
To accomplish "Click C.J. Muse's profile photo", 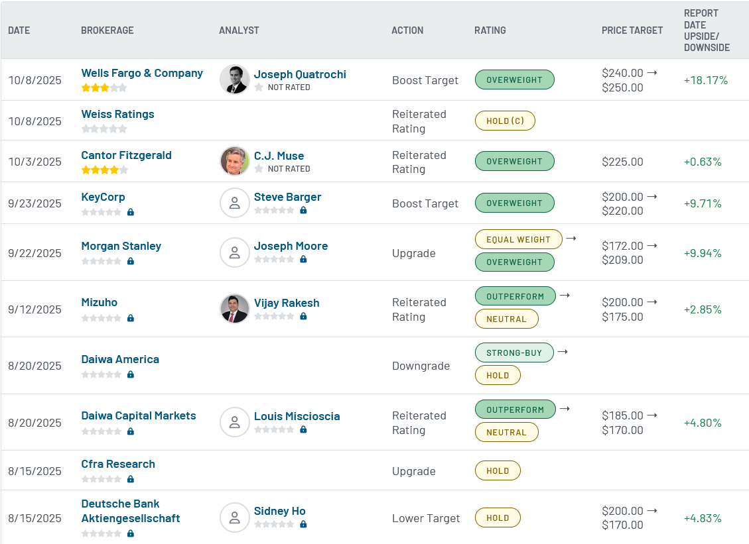I will (235, 161).
